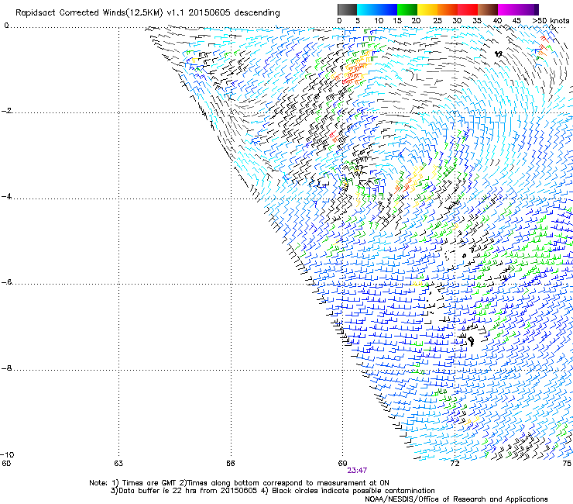Click the 'Data buffer is 22 hrs' note

(x=157, y=491)
